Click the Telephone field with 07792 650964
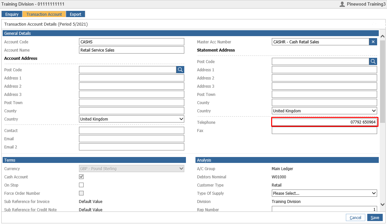This screenshot has width=387, height=224. [324, 122]
